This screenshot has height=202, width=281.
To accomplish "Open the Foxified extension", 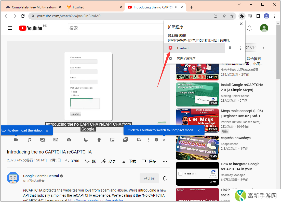I will [183, 48].
